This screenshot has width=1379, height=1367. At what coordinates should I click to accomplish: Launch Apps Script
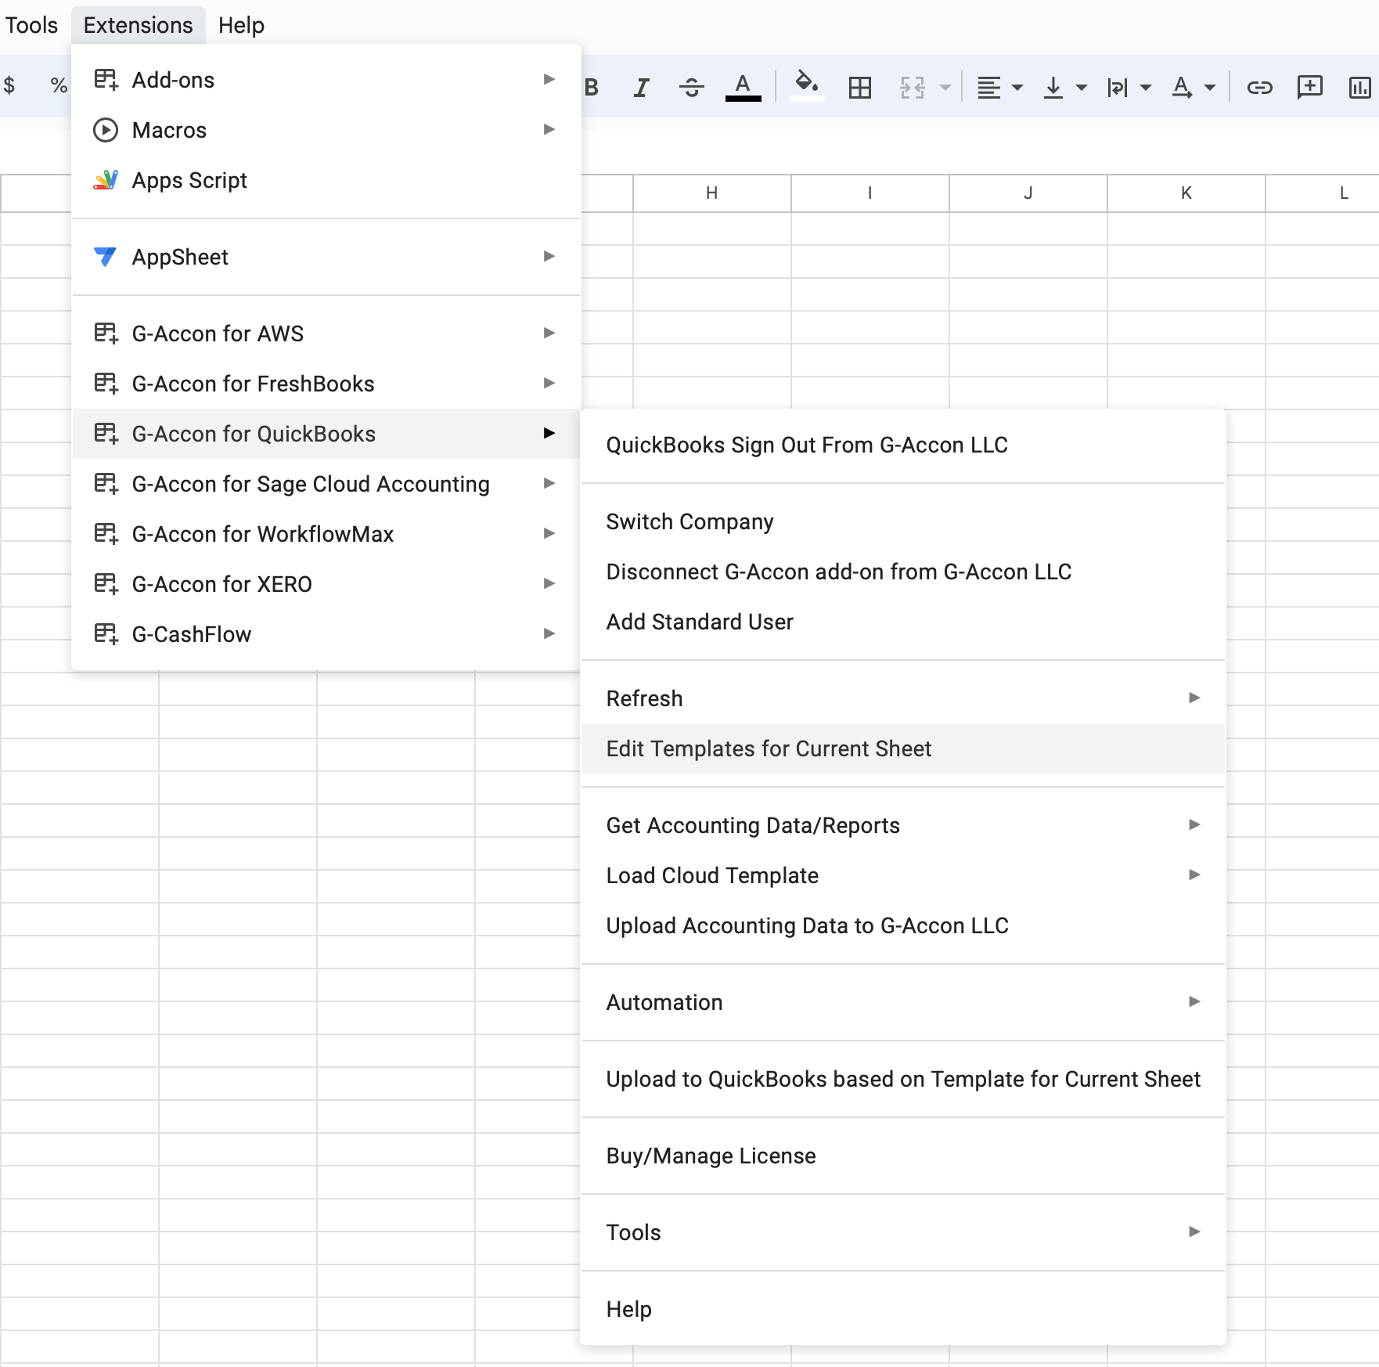[326, 180]
